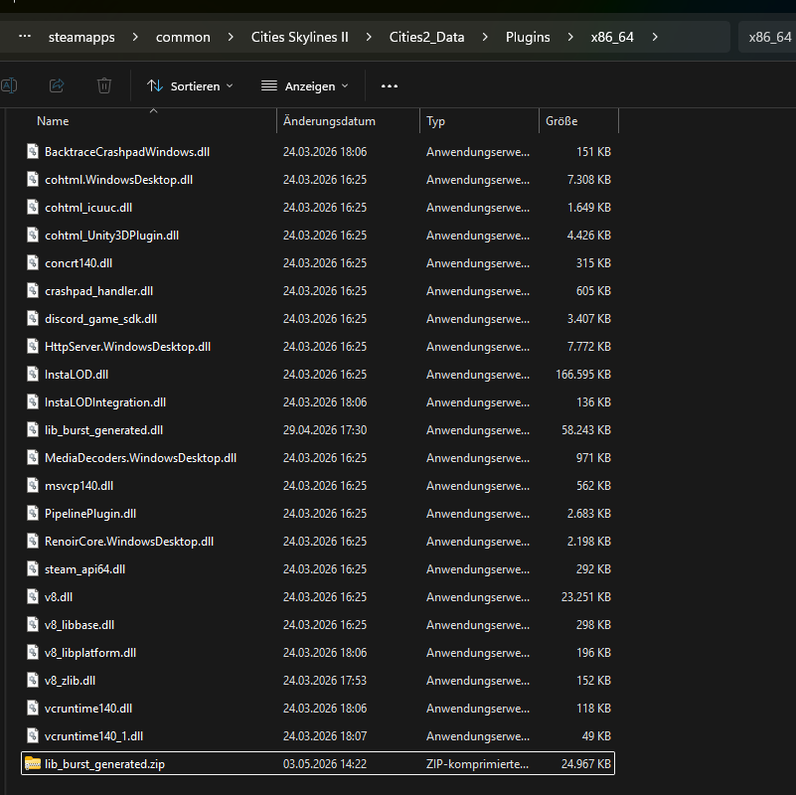
Task: Click the PipelinePlugin.dll file icon
Action: click(x=33, y=513)
